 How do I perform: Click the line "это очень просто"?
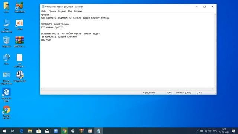tap(52, 27)
